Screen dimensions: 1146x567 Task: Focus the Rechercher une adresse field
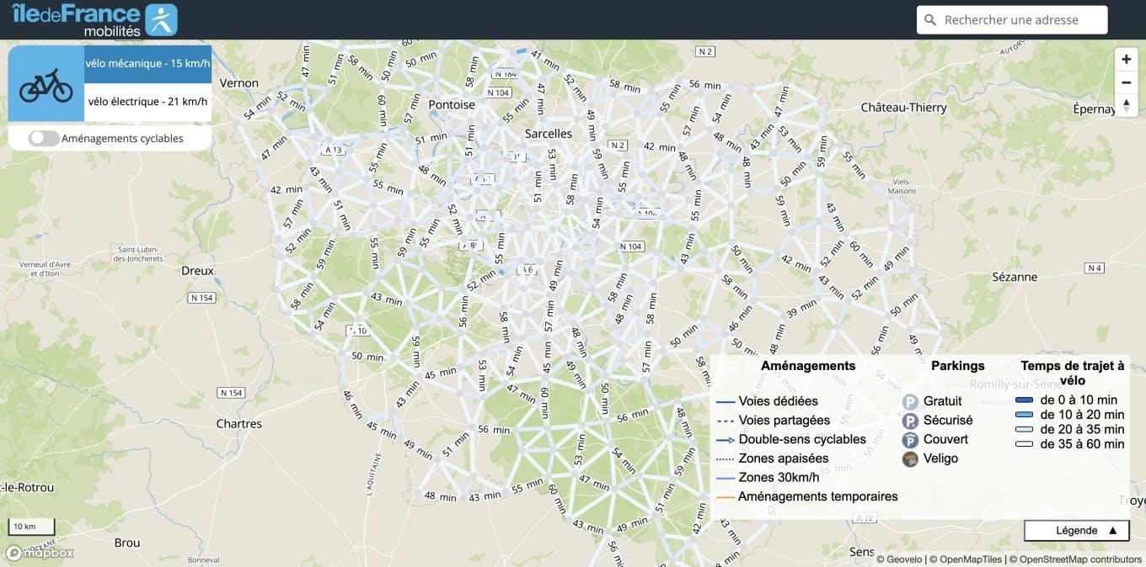[1020, 20]
